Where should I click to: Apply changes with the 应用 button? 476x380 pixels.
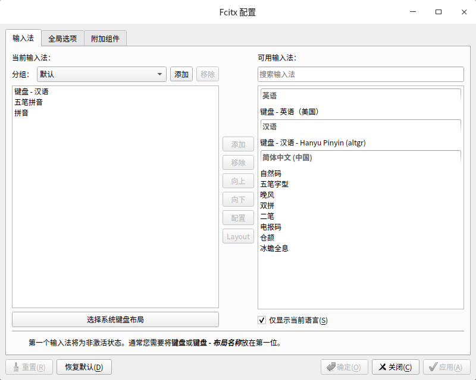(x=447, y=366)
